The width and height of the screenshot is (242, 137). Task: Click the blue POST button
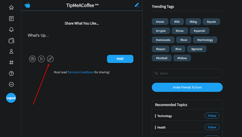120,59
